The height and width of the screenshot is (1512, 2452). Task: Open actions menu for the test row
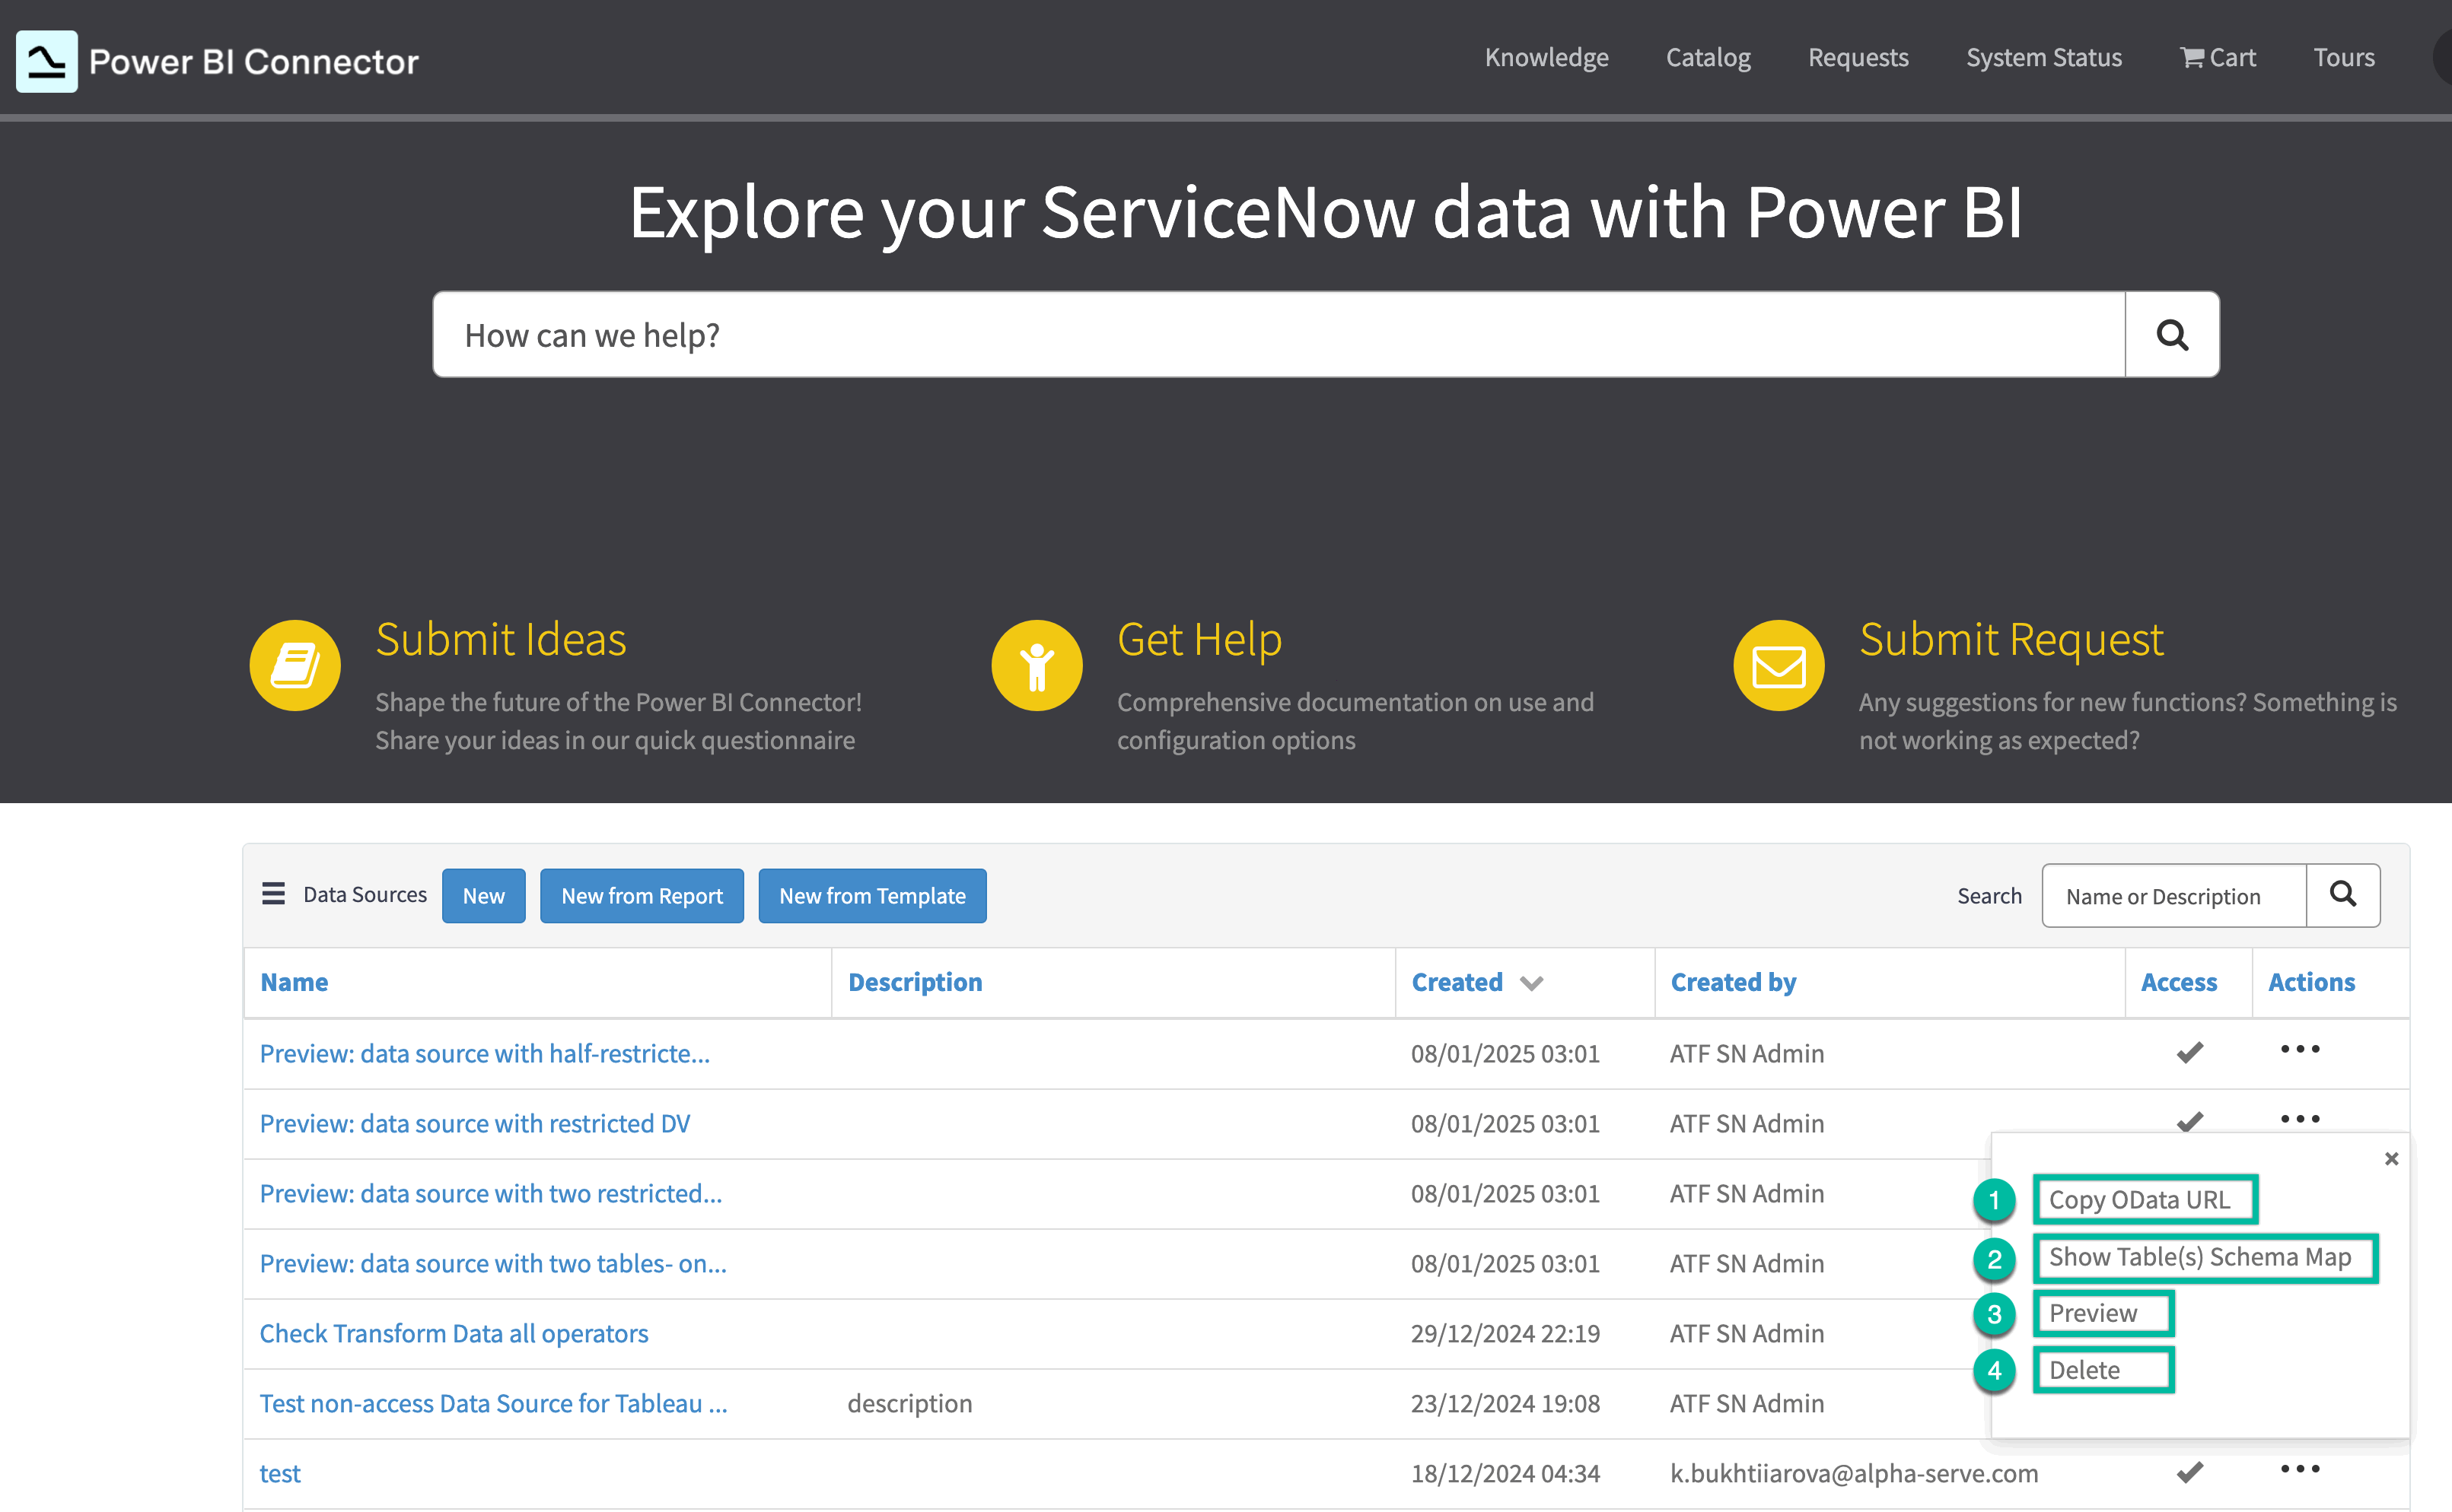coord(2300,1469)
